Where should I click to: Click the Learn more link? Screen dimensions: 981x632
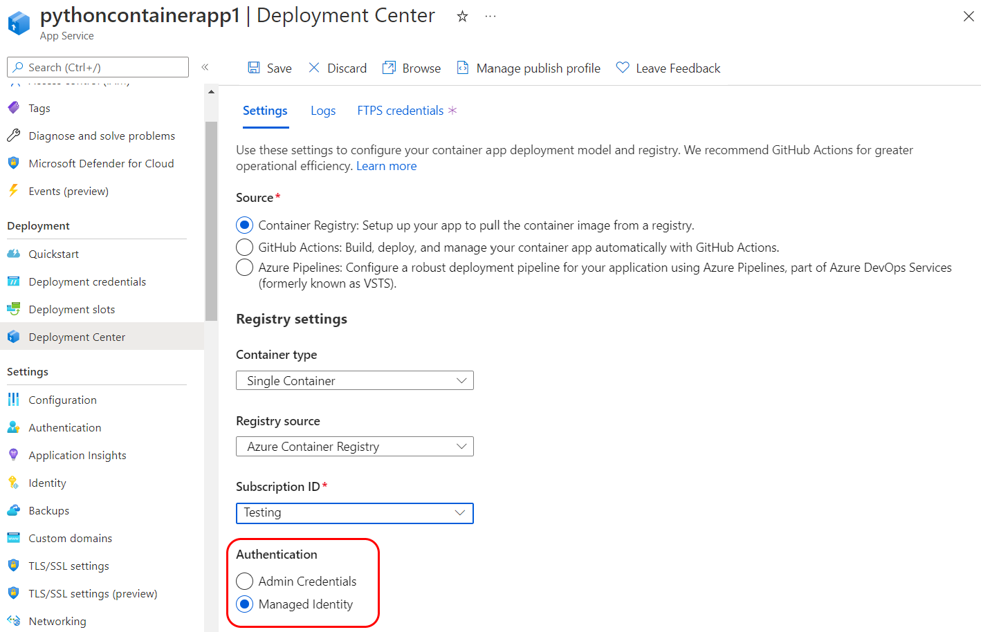386,165
